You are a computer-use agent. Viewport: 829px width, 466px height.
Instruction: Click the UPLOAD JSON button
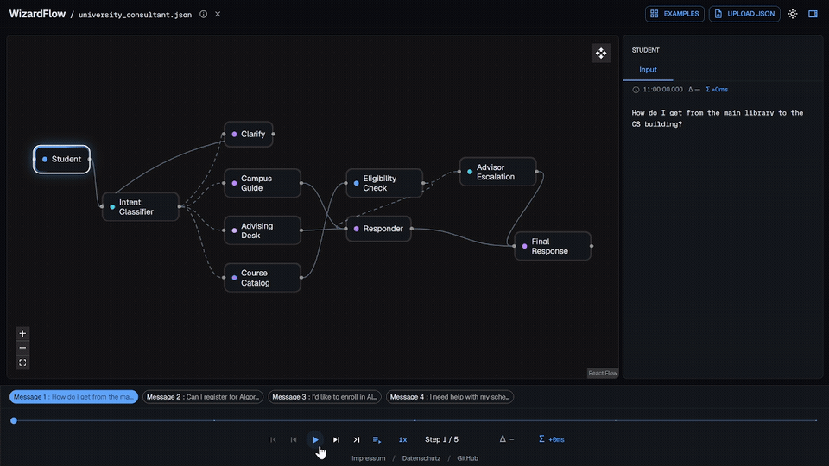click(744, 14)
